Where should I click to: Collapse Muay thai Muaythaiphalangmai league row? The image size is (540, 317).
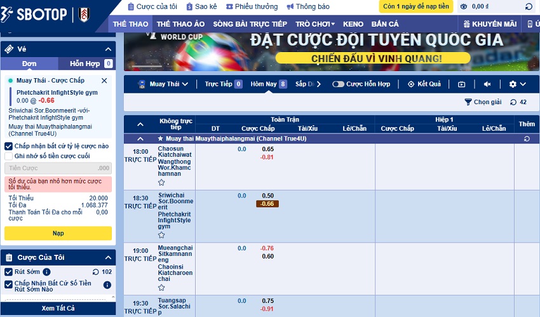(x=140, y=138)
